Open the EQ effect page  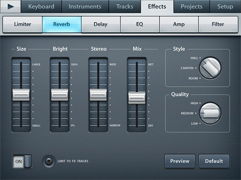(x=140, y=24)
